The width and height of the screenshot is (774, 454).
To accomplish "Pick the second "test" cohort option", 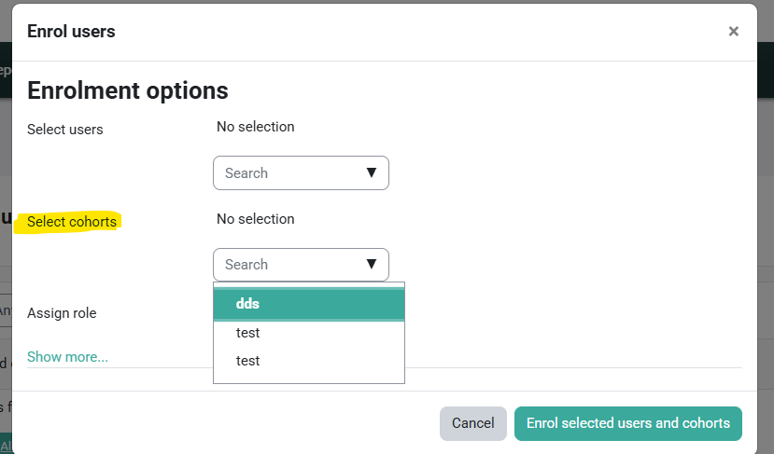I will pos(308,361).
